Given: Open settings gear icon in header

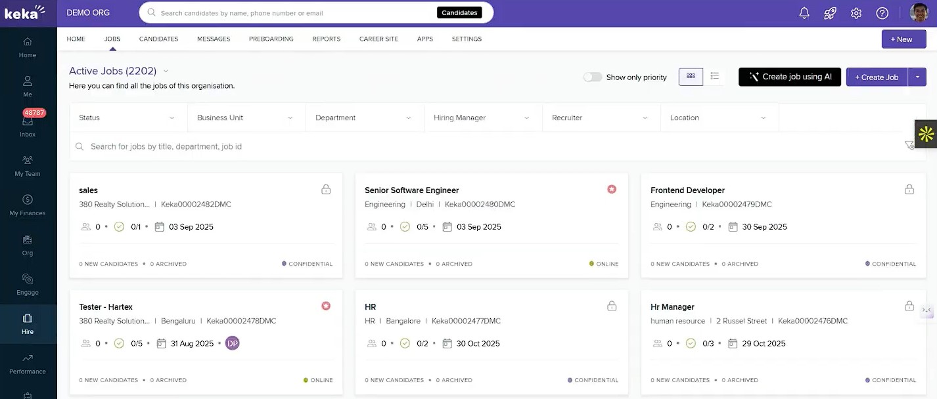Looking at the screenshot, I should (x=856, y=13).
